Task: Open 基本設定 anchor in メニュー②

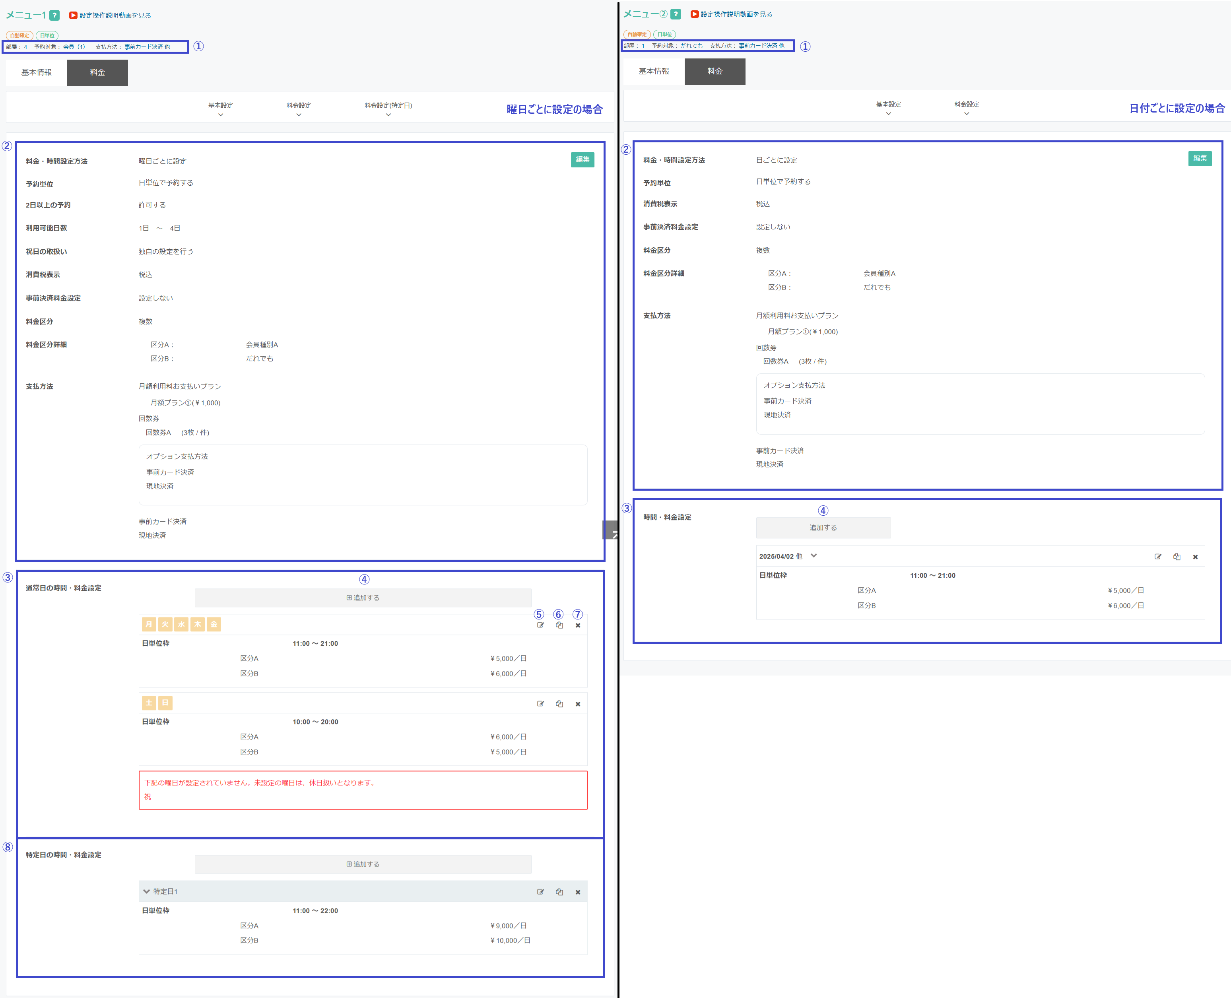Action: pyautogui.click(x=888, y=107)
